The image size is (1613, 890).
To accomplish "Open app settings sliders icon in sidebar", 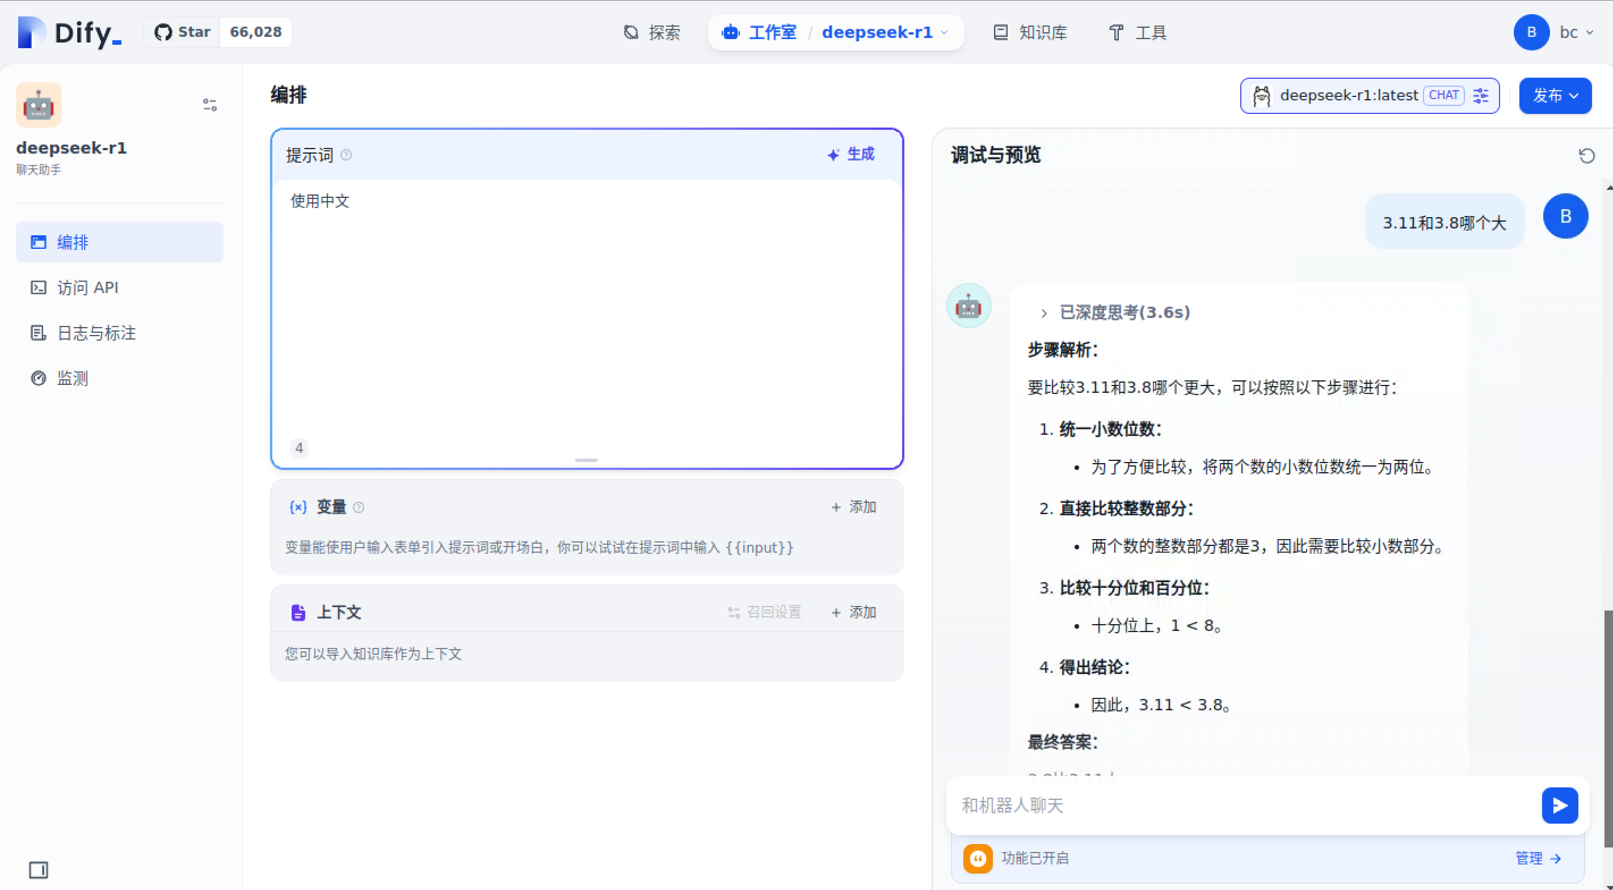I will (210, 104).
